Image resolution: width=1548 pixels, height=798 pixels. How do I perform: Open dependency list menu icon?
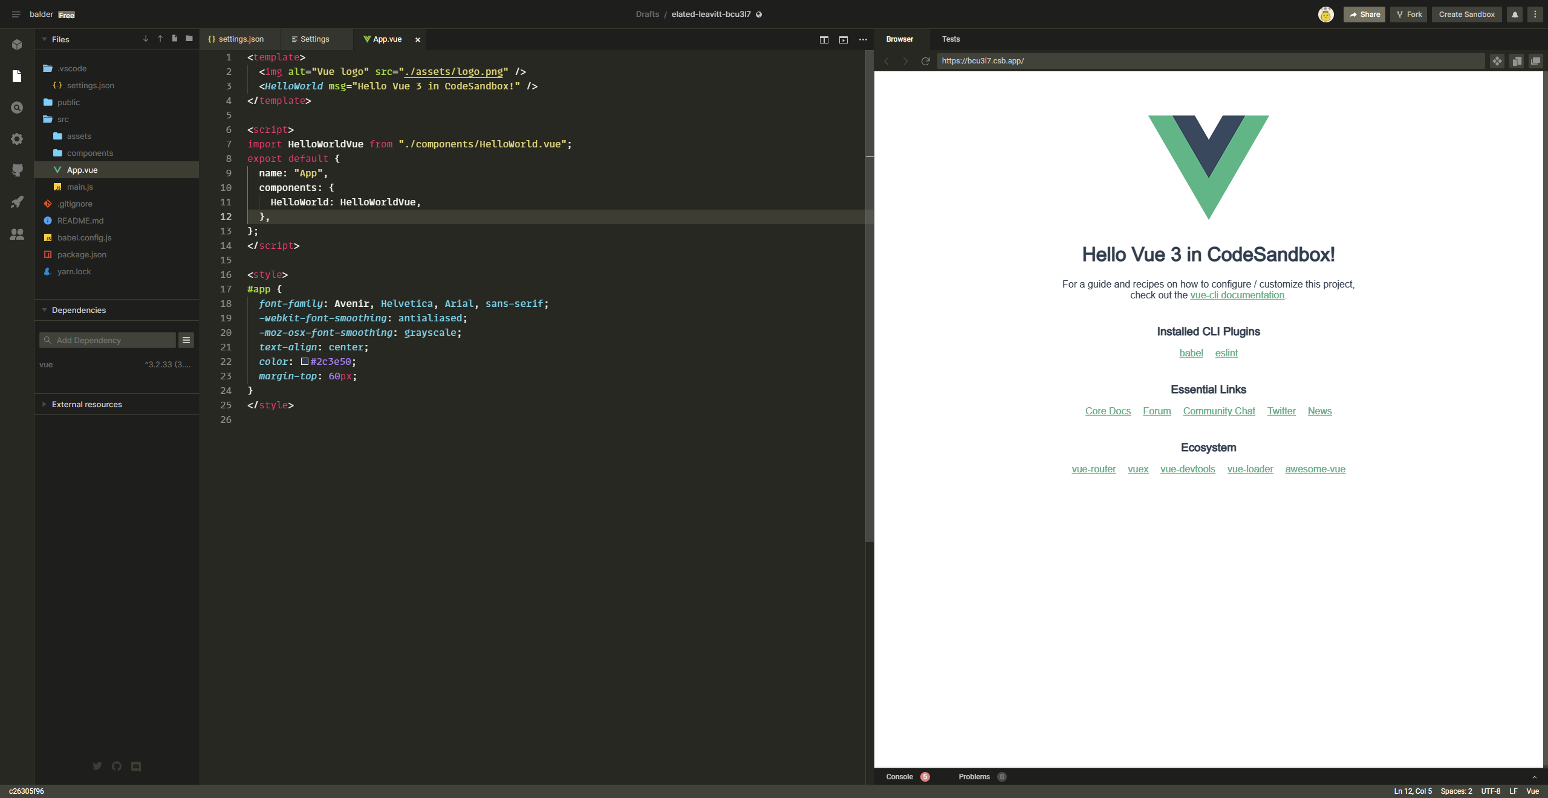pos(186,340)
